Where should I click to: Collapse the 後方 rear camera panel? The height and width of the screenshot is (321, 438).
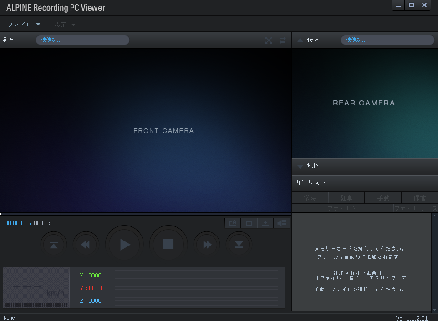[x=300, y=40]
